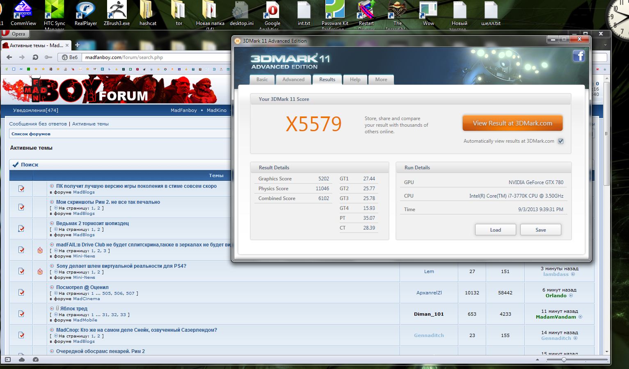This screenshot has width=629, height=369.
Task: Open the Help tab in 3DMark
Action: coord(355,80)
